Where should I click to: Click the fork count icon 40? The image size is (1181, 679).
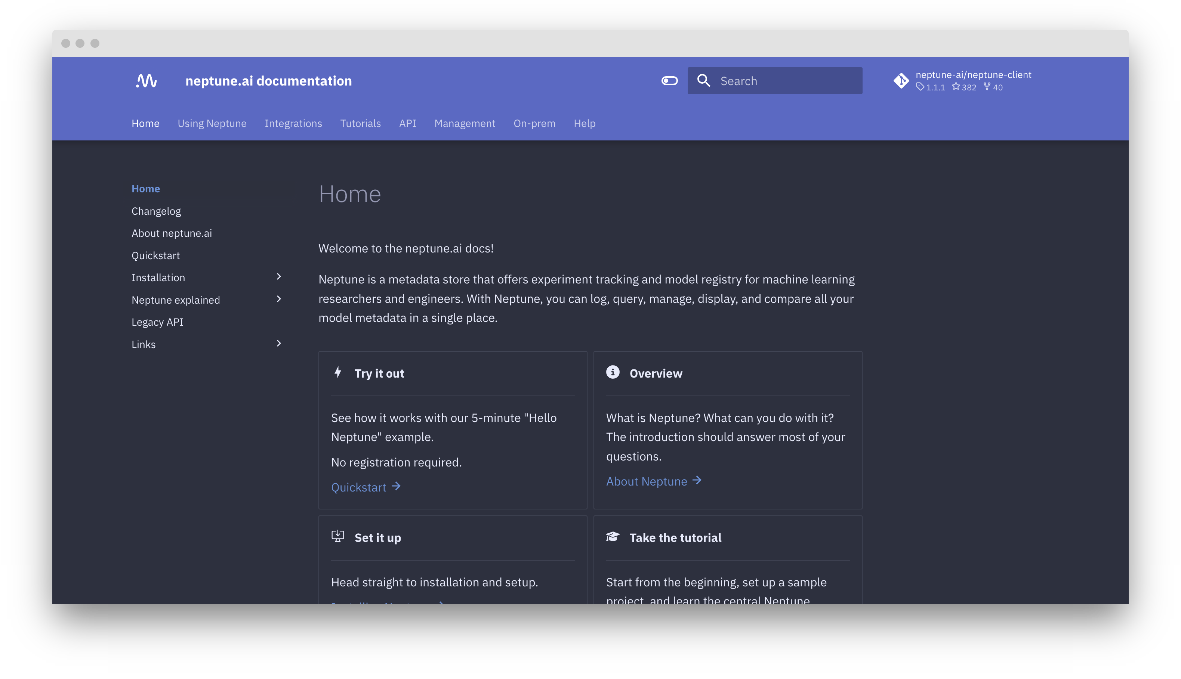coord(986,86)
